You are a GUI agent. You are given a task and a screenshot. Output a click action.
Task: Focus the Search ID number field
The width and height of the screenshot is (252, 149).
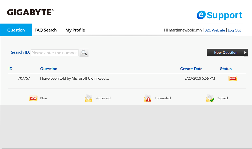point(55,53)
